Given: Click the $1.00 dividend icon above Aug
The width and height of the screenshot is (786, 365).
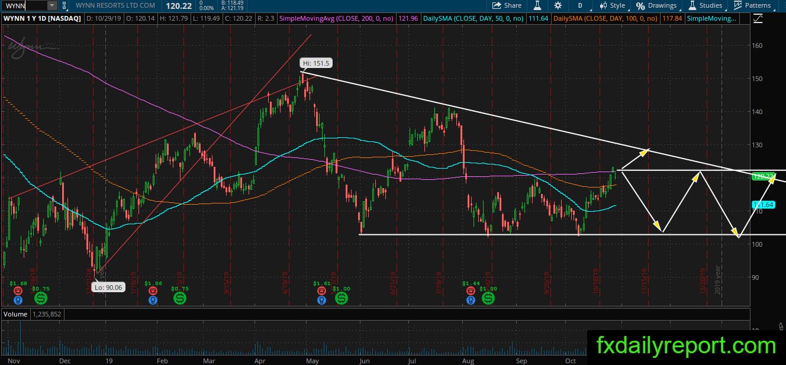Looking at the screenshot, I should 488,299.
